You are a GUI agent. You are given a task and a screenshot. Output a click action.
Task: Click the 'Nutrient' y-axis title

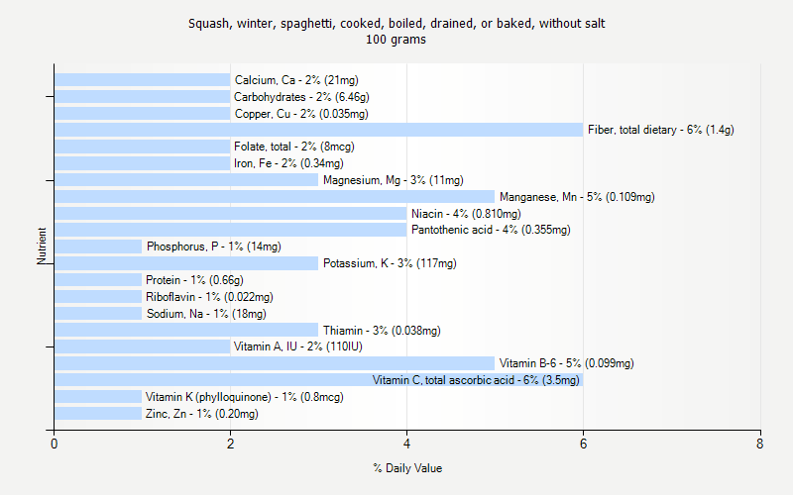tap(42, 246)
